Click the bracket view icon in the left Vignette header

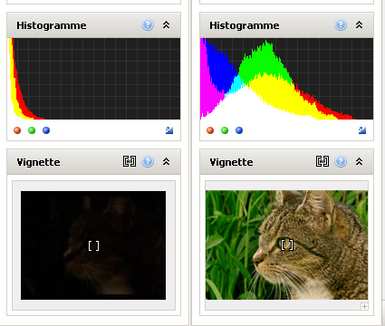130,161
